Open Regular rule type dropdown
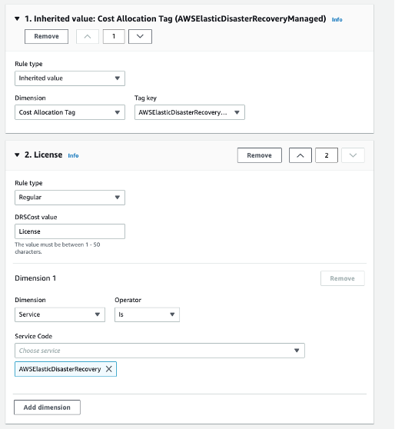This screenshot has width=395, height=429. pos(70,198)
